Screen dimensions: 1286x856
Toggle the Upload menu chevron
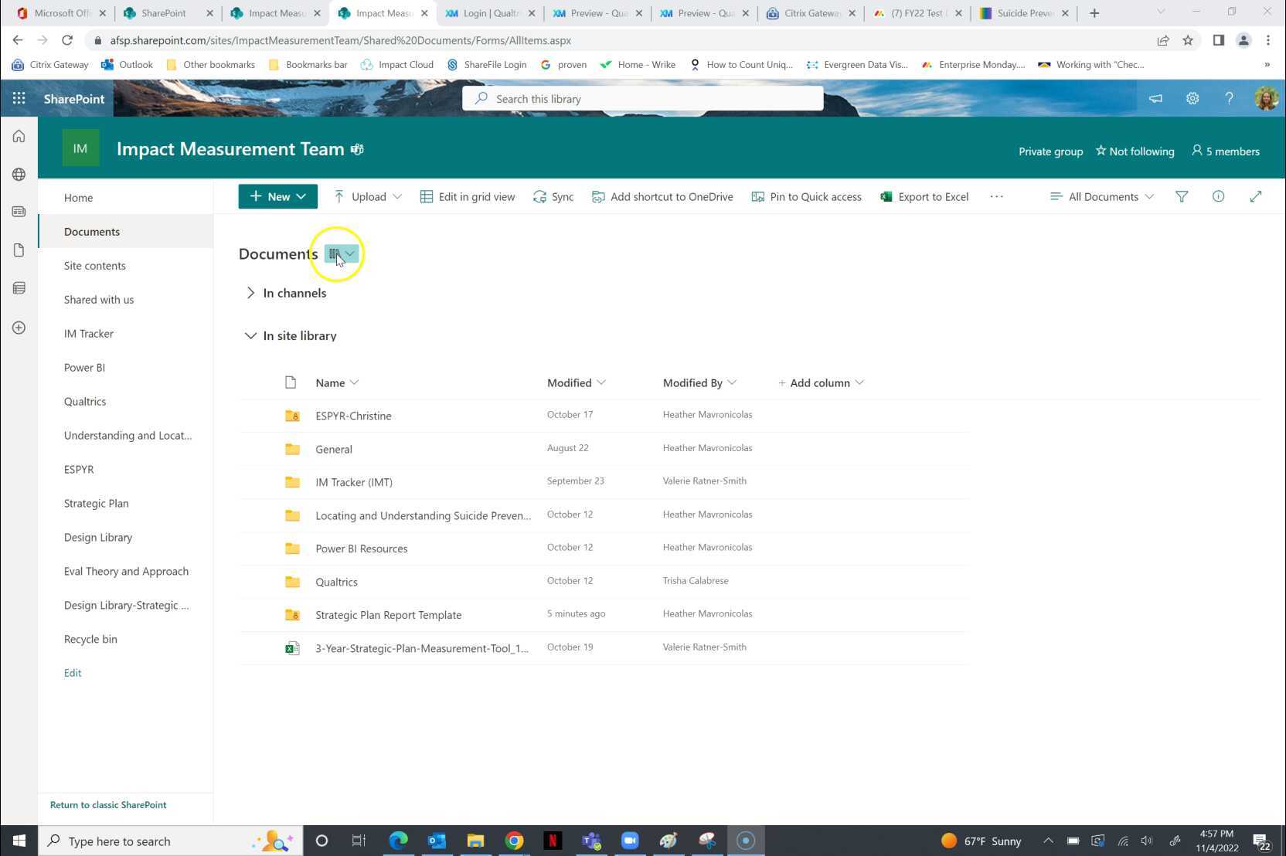tap(396, 196)
